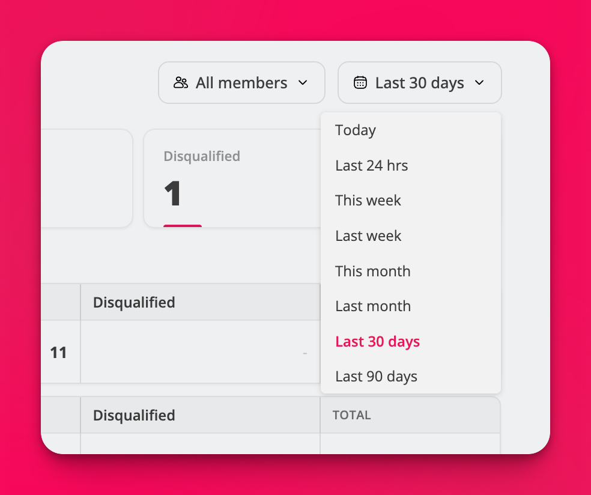Click the members icon beside All members
Image resolution: width=591 pixels, height=495 pixels.
(181, 83)
